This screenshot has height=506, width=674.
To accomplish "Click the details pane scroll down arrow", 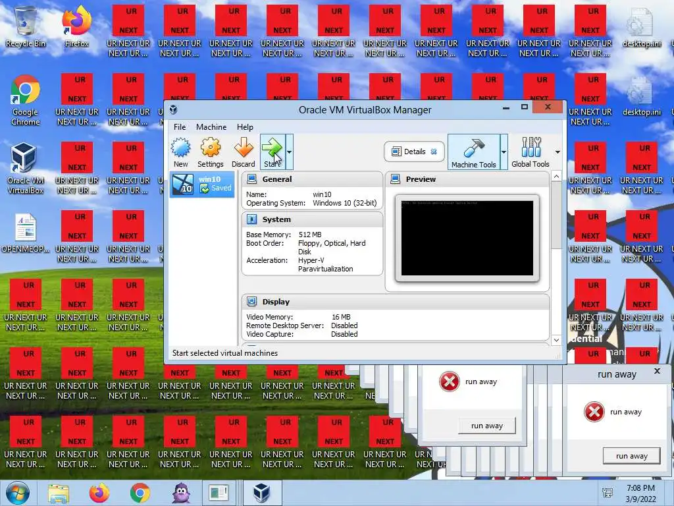I will click(x=556, y=340).
